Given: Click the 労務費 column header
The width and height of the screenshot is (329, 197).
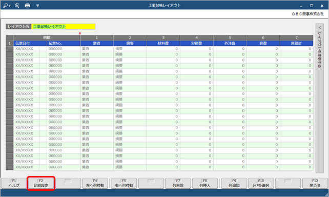Looking at the screenshot, I should 197,44.
